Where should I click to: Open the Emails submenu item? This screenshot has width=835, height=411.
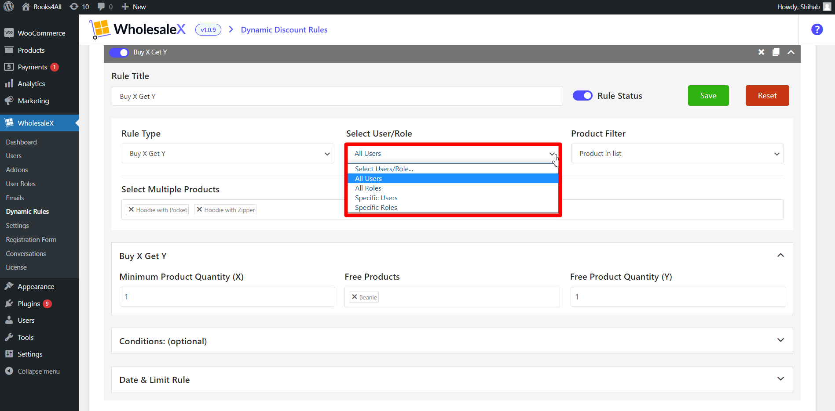point(15,198)
